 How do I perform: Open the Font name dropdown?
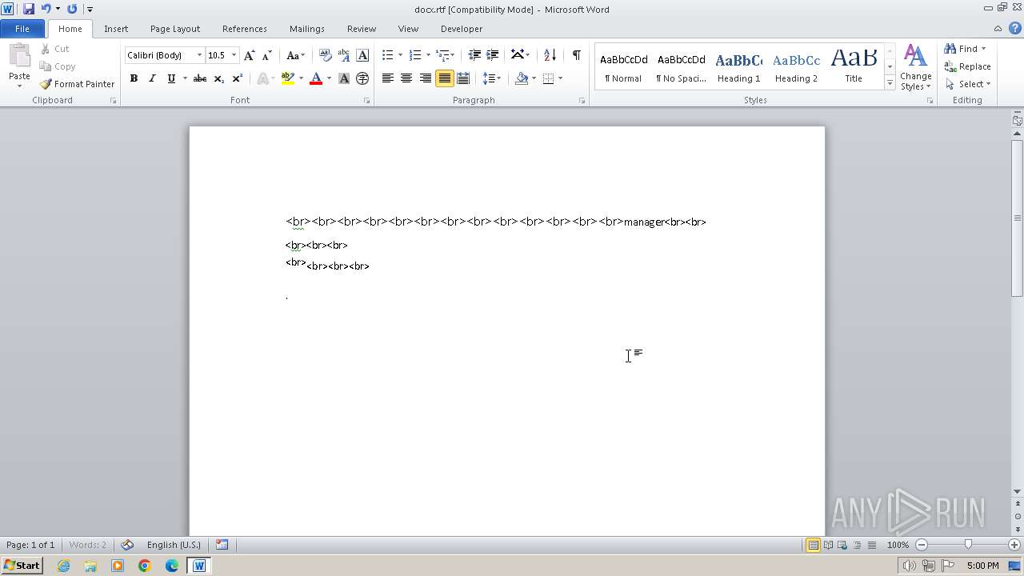point(199,55)
